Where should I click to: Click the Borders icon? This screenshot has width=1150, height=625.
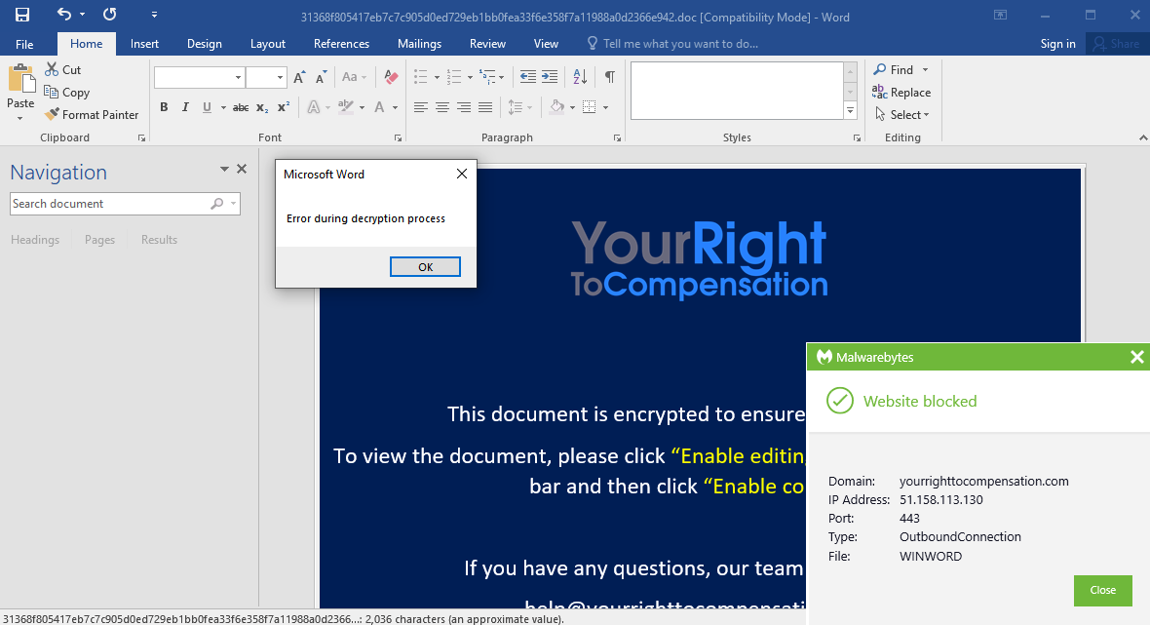(x=589, y=107)
